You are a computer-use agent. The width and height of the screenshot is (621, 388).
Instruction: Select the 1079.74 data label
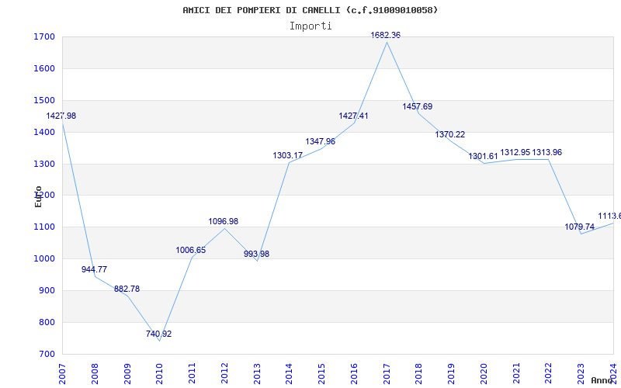coord(579,227)
